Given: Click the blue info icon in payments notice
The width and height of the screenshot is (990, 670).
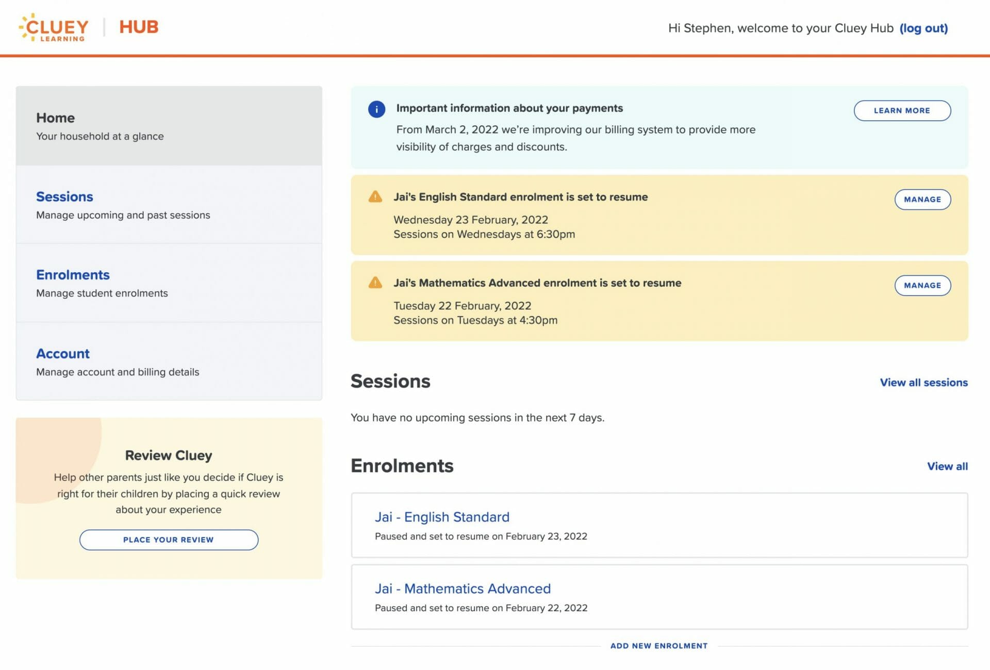Looking at the screenshot, I should click(x=376, y=109).
